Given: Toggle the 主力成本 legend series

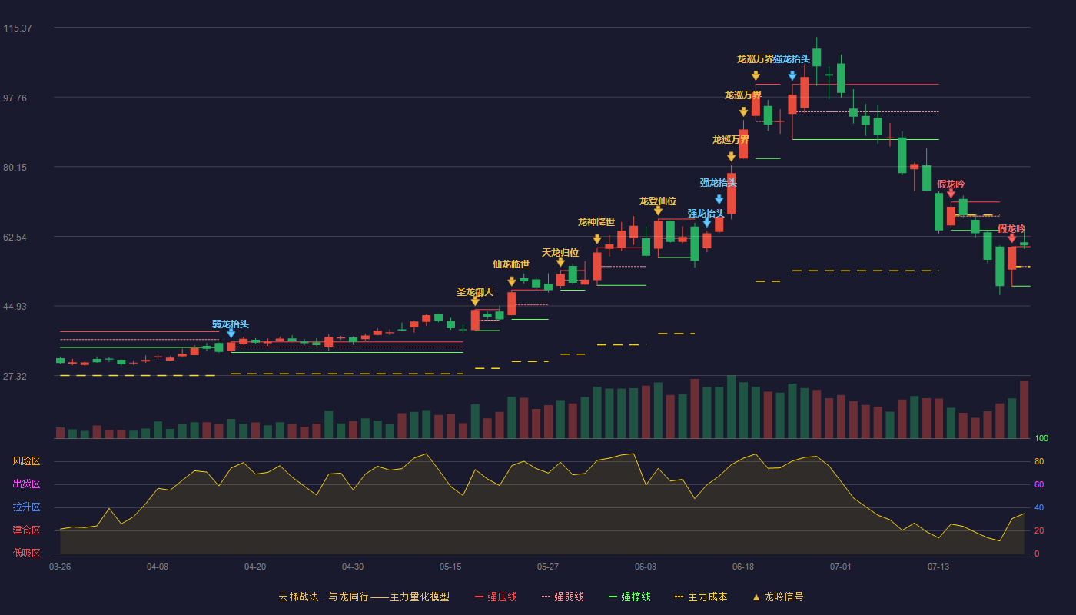Looking at the screenshot, I should point(701,597).
